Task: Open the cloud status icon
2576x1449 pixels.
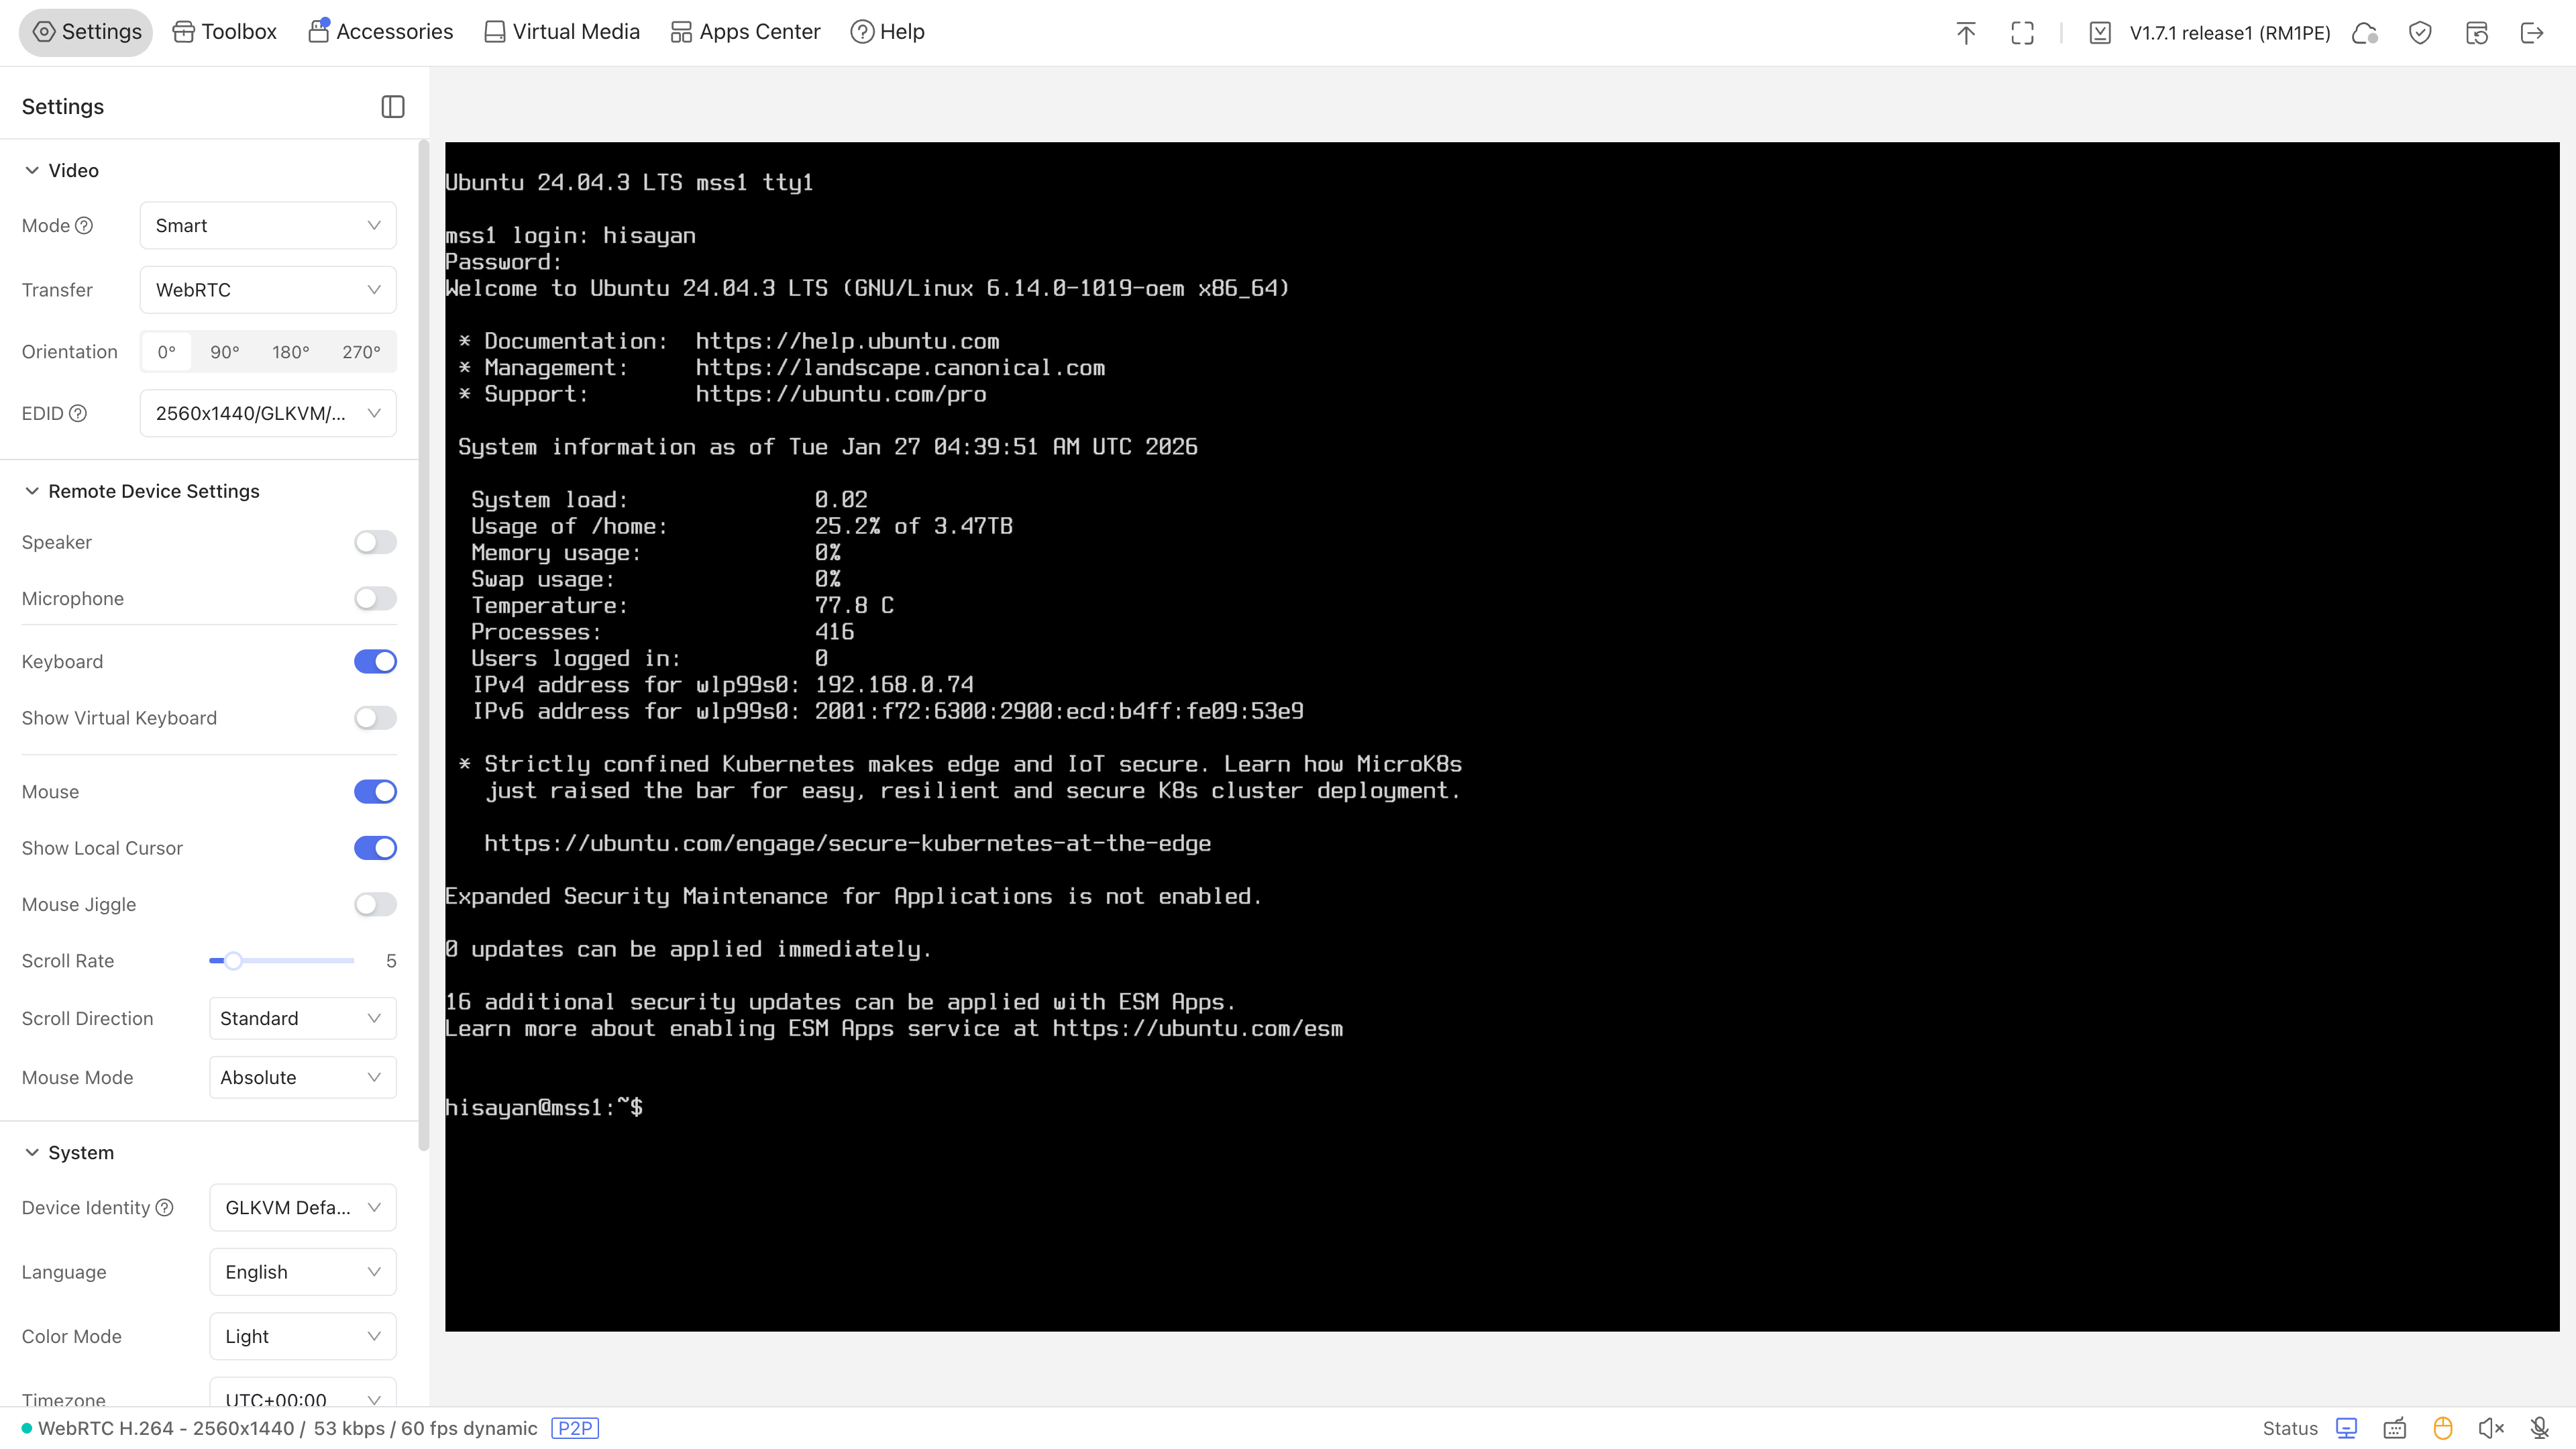Action: (2364, 33)
